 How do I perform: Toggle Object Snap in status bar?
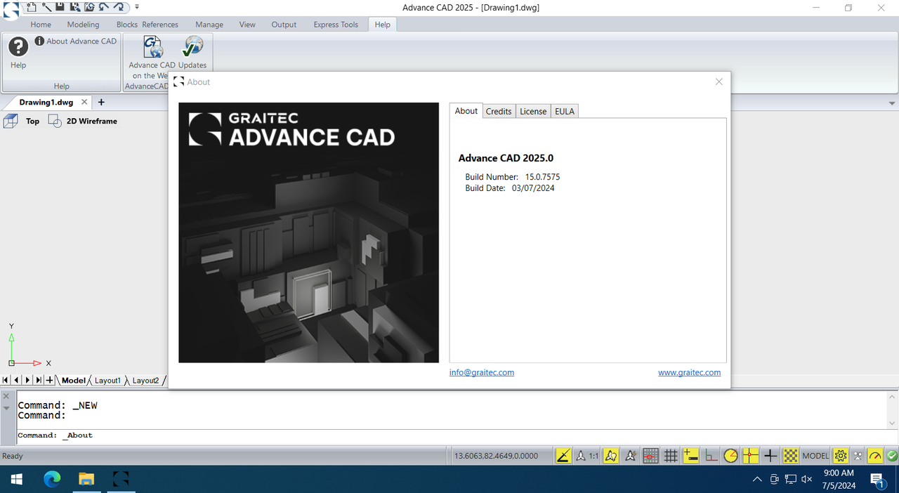click(751, 456)
